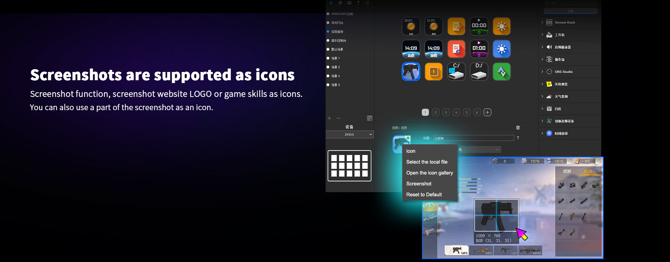This screenshot has height=262, width=670.
Task: Click the title input field showing 已禁用
Action: 473,138
